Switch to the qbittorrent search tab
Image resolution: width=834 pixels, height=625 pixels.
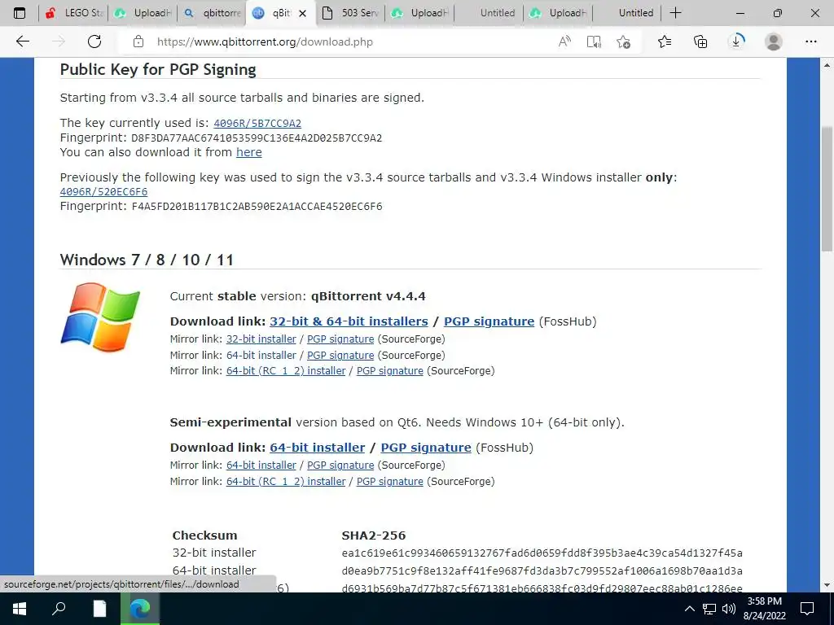pyautogui.click(x=213, y=13)
